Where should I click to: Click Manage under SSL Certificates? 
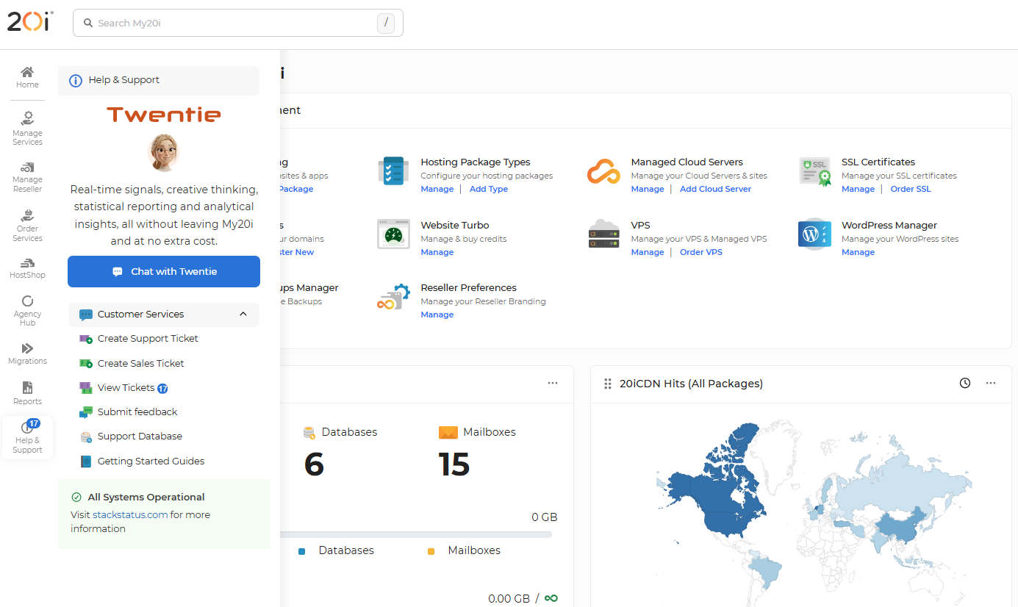(x=858, y=189)
